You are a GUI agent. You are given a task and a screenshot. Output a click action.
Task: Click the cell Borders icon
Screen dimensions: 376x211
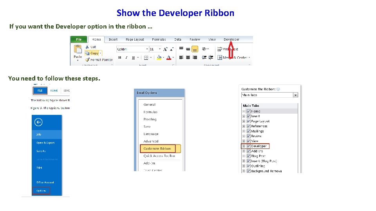pos(146,57)
